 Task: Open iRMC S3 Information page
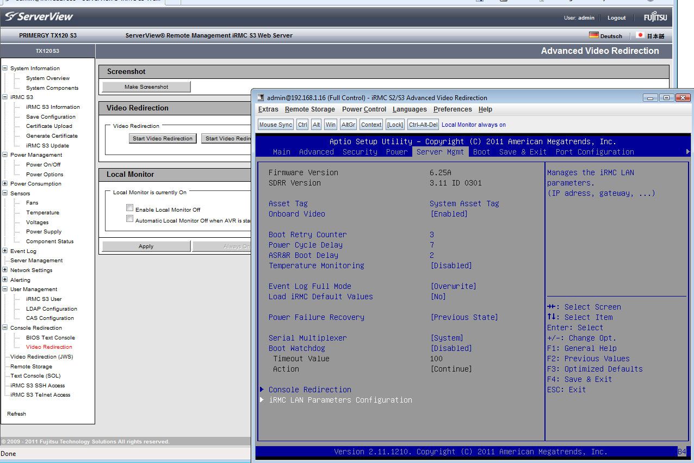53,107
